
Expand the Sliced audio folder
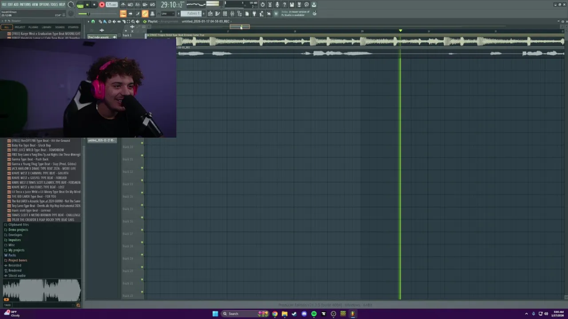pyautogui.click(x=16, y=276)
